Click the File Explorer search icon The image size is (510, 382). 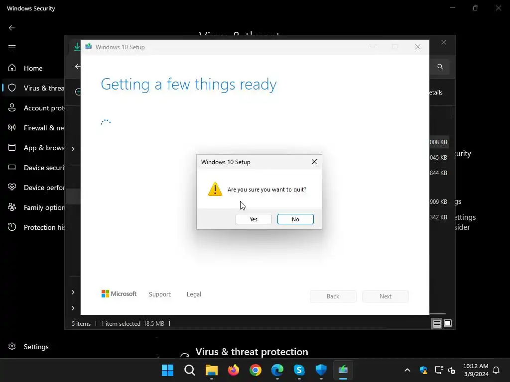point(440,67)
